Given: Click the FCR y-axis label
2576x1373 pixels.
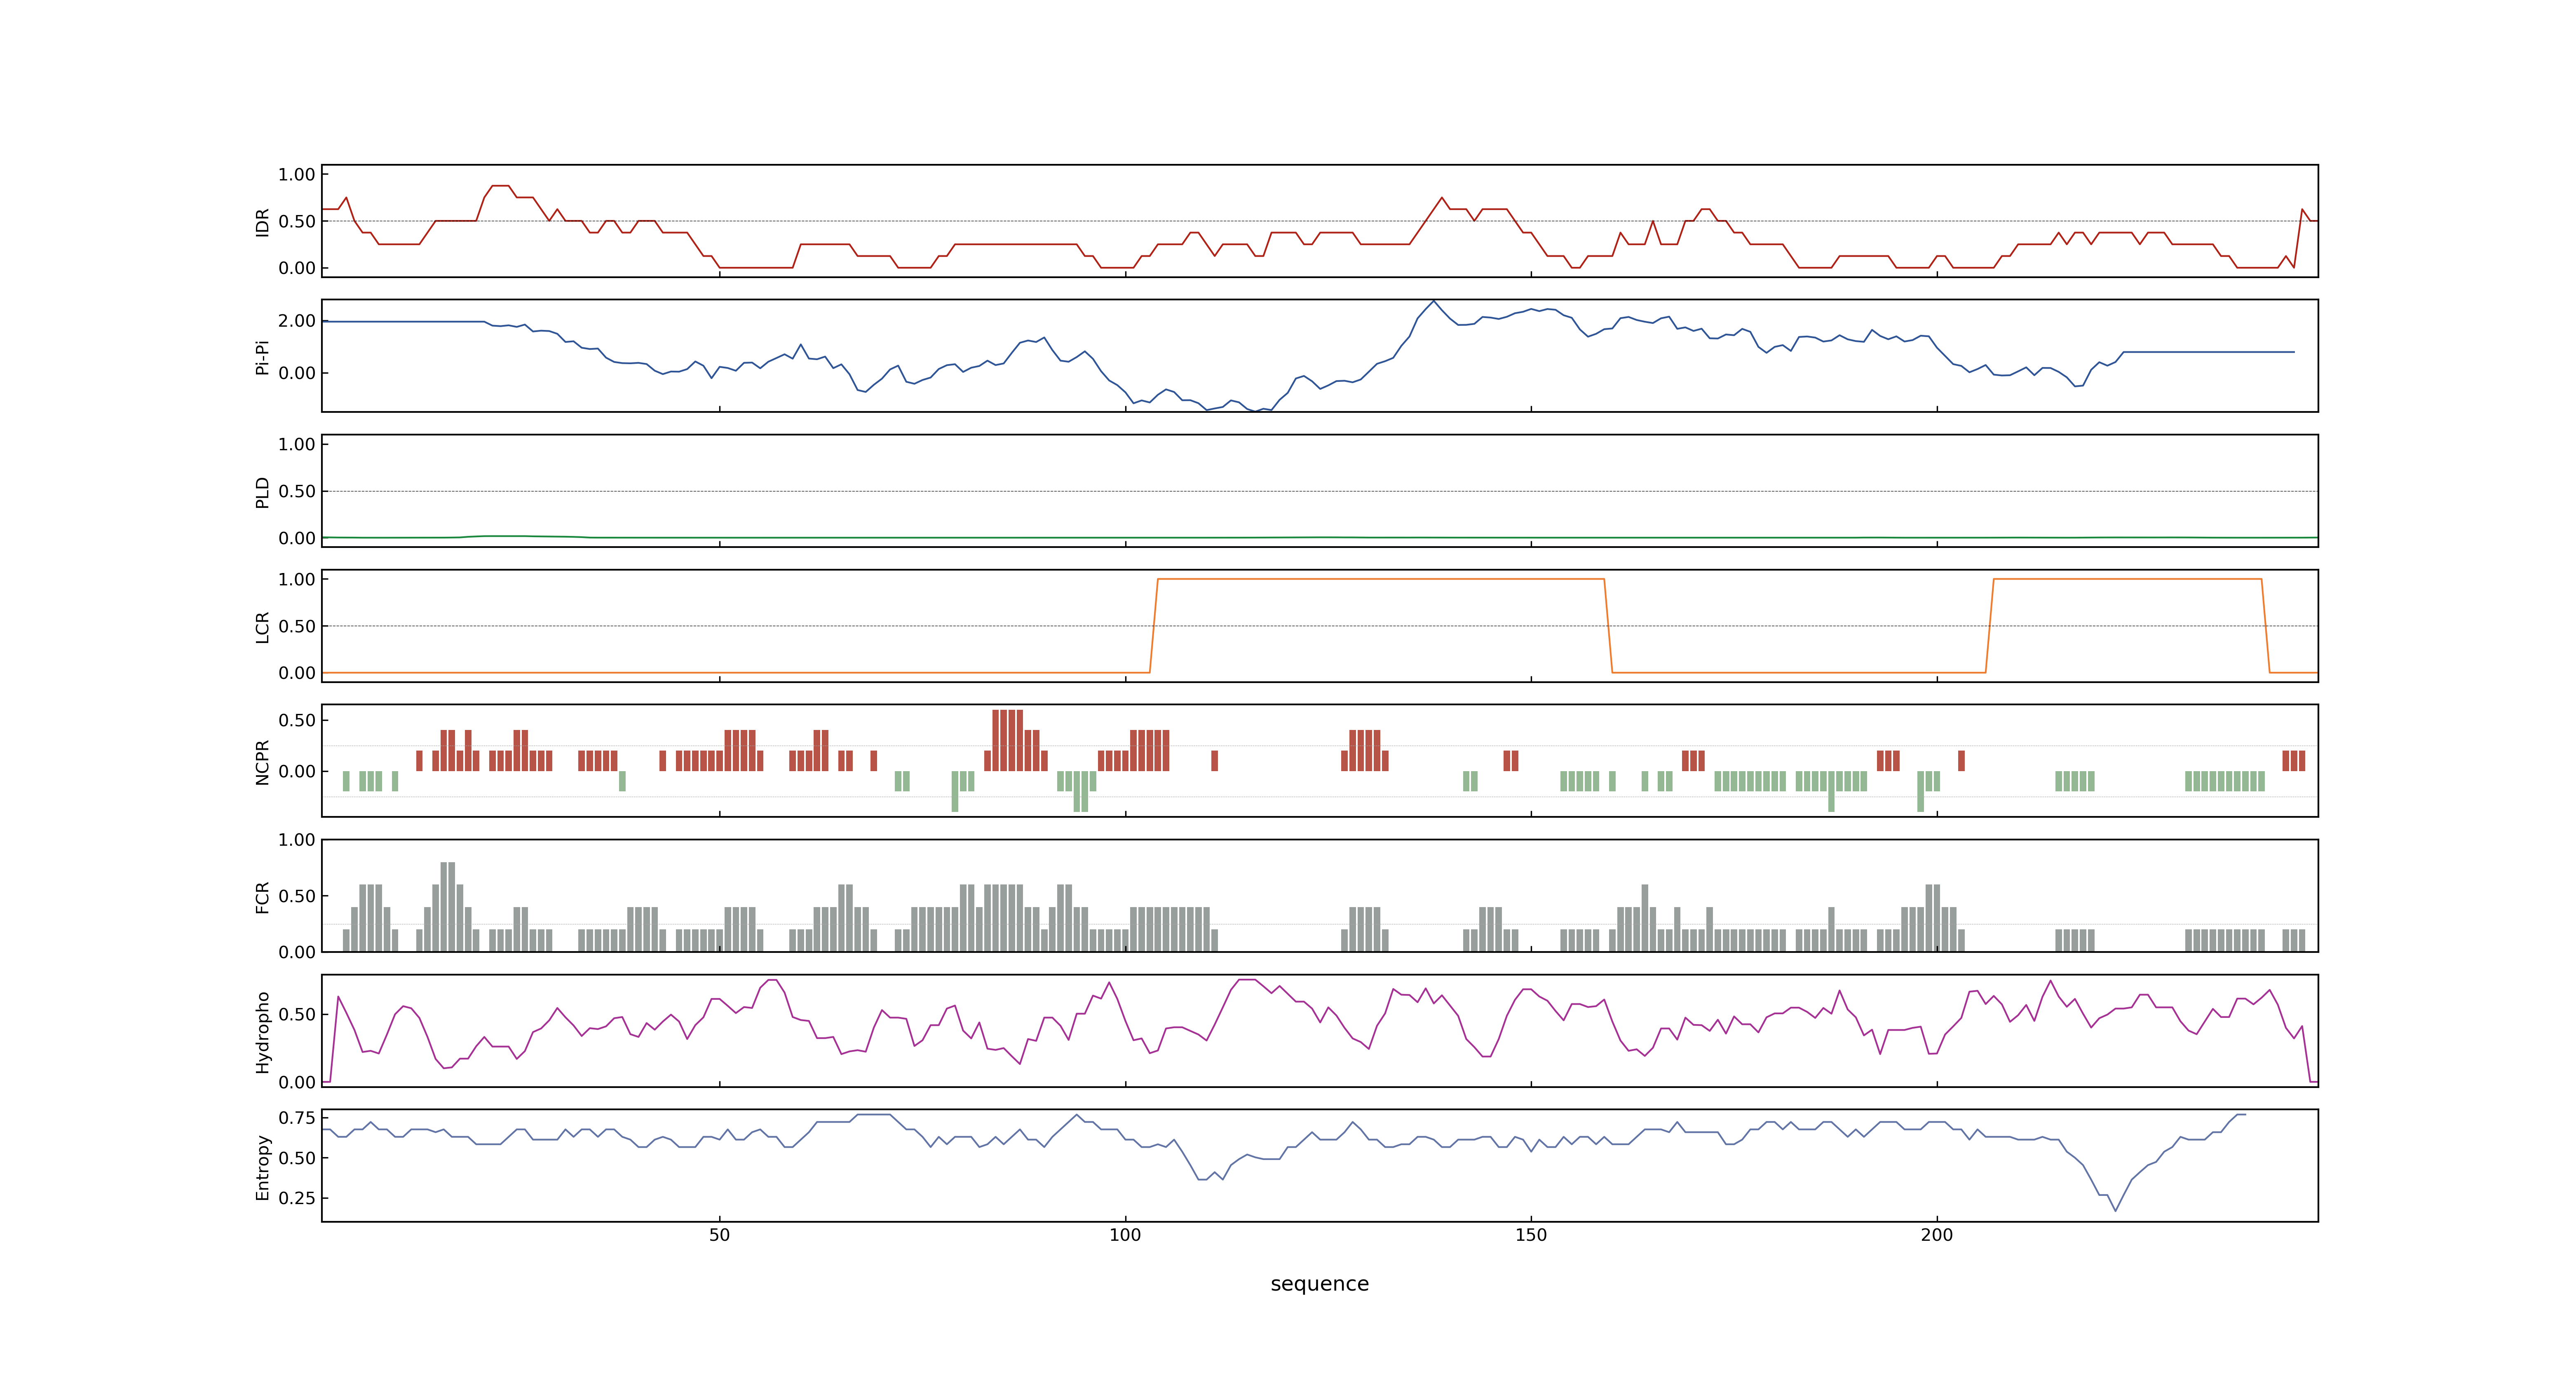Looking at the screenshot, I should coord(262,896).
